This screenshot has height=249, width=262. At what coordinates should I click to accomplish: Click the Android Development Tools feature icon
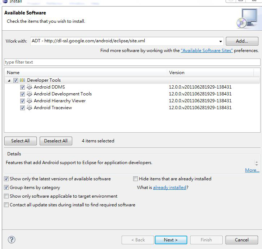tap(29, 94)
